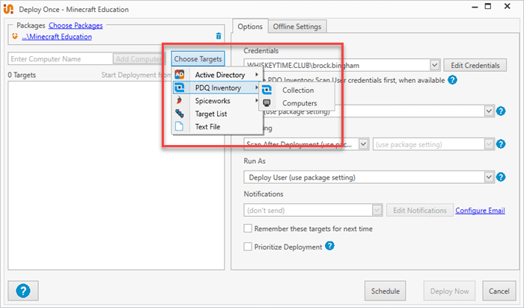
Task: Open the Run As Deploy User dropdown
Action: click(x=489, y=177)
